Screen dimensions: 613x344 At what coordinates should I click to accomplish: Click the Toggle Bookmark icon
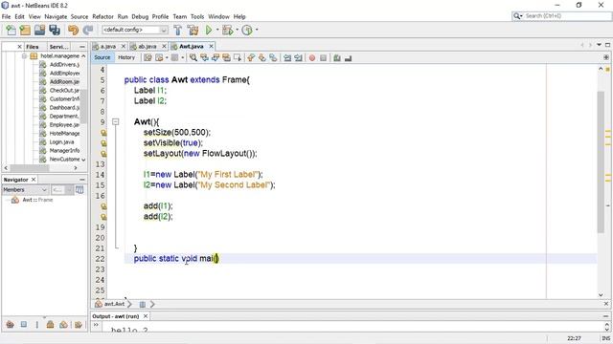coord(273,57)
